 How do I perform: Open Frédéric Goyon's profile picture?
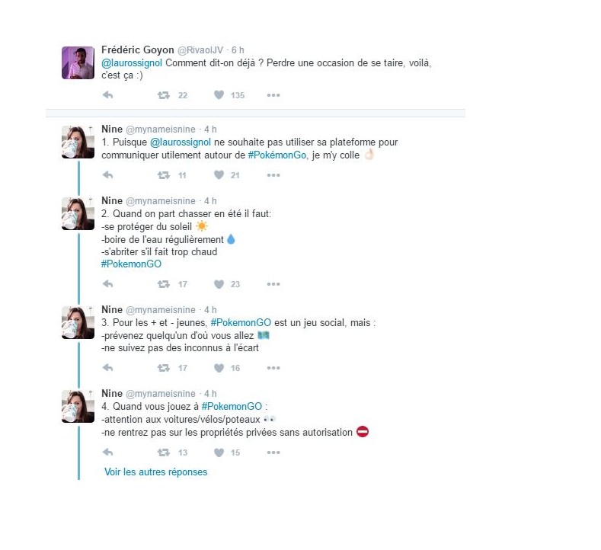pos(78,63)
